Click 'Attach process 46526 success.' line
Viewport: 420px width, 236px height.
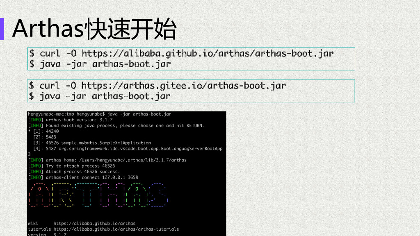point(74,172)
